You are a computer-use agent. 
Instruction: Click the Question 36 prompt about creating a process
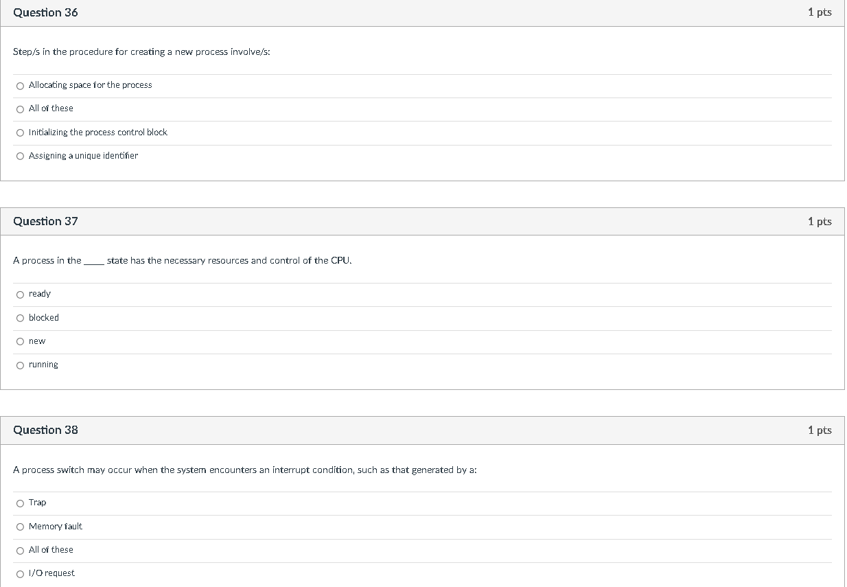(141, 52)
